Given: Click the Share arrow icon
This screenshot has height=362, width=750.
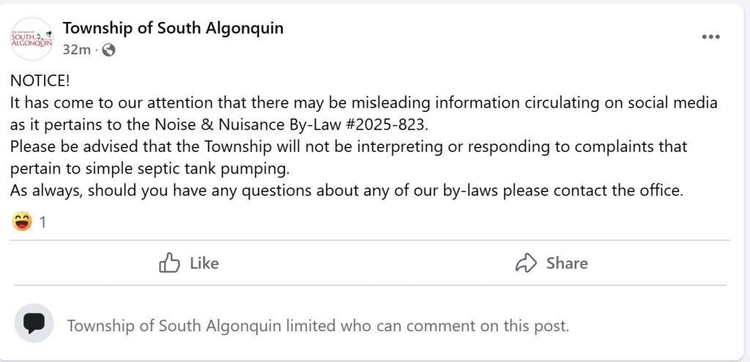Looking at the screenshot, I should [x=527, y=263].
